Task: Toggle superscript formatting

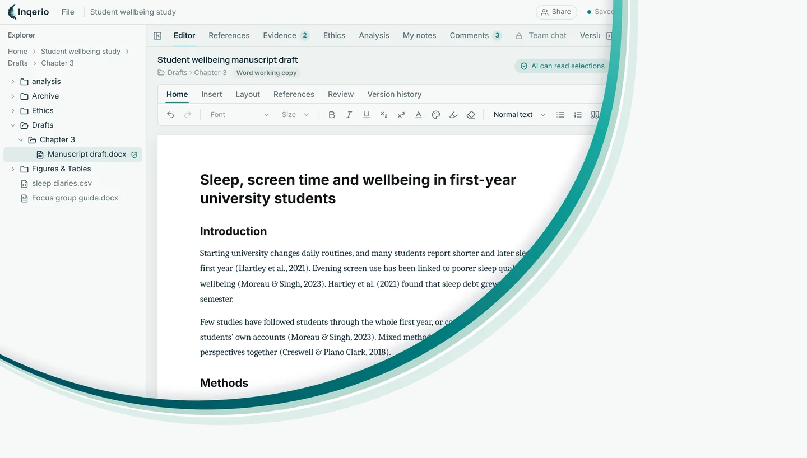Action: [x=401, y=115]
